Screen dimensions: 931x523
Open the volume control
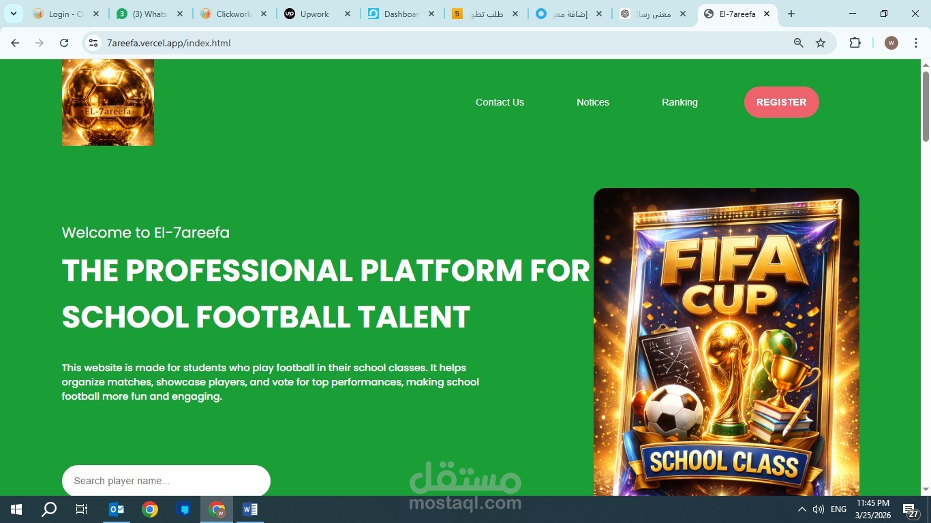(x=819, y=509)
